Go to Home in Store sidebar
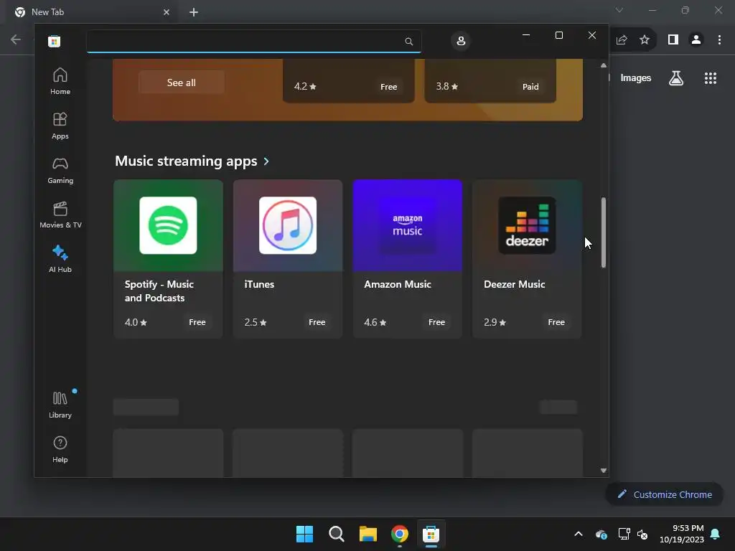The height and width of the screenshot is (551, 735). [60, 82]
